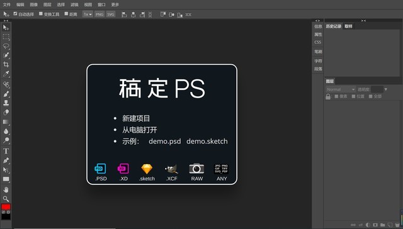
Task: Click the black background color swatch
Action: pos(6,217)
